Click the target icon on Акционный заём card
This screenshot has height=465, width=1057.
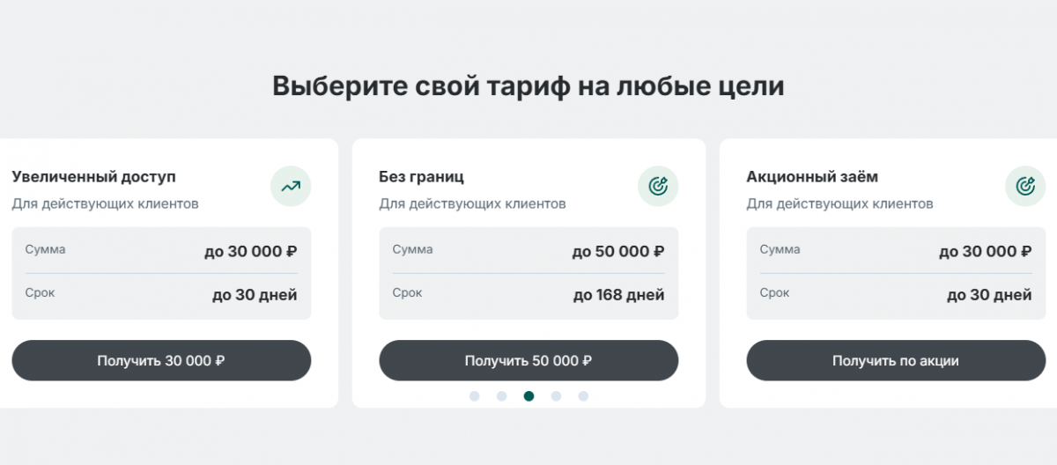[x=1025, y=186]
